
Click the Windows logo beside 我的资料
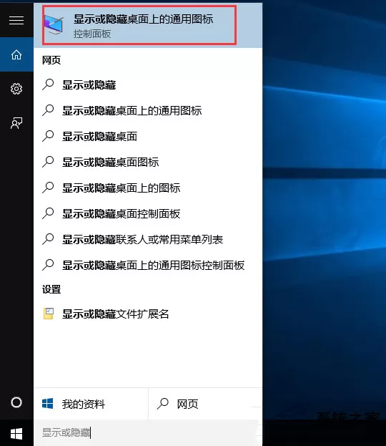coord(47,404)
